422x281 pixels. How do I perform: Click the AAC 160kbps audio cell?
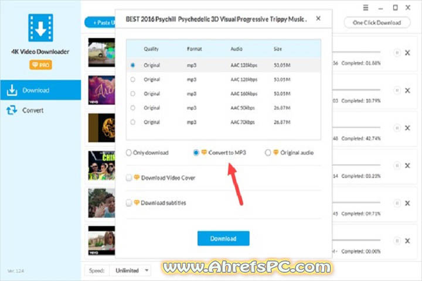coord(244,94)
